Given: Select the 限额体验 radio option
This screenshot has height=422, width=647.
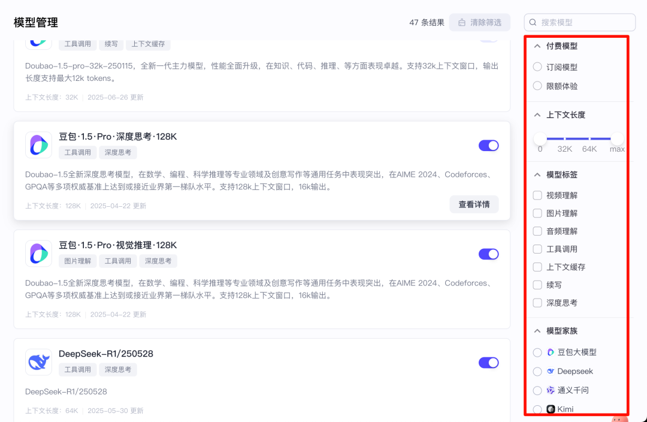Looking at the screenshot, I should [537, 86].
